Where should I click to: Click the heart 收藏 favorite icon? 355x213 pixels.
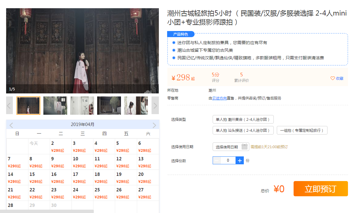point(333,79)
